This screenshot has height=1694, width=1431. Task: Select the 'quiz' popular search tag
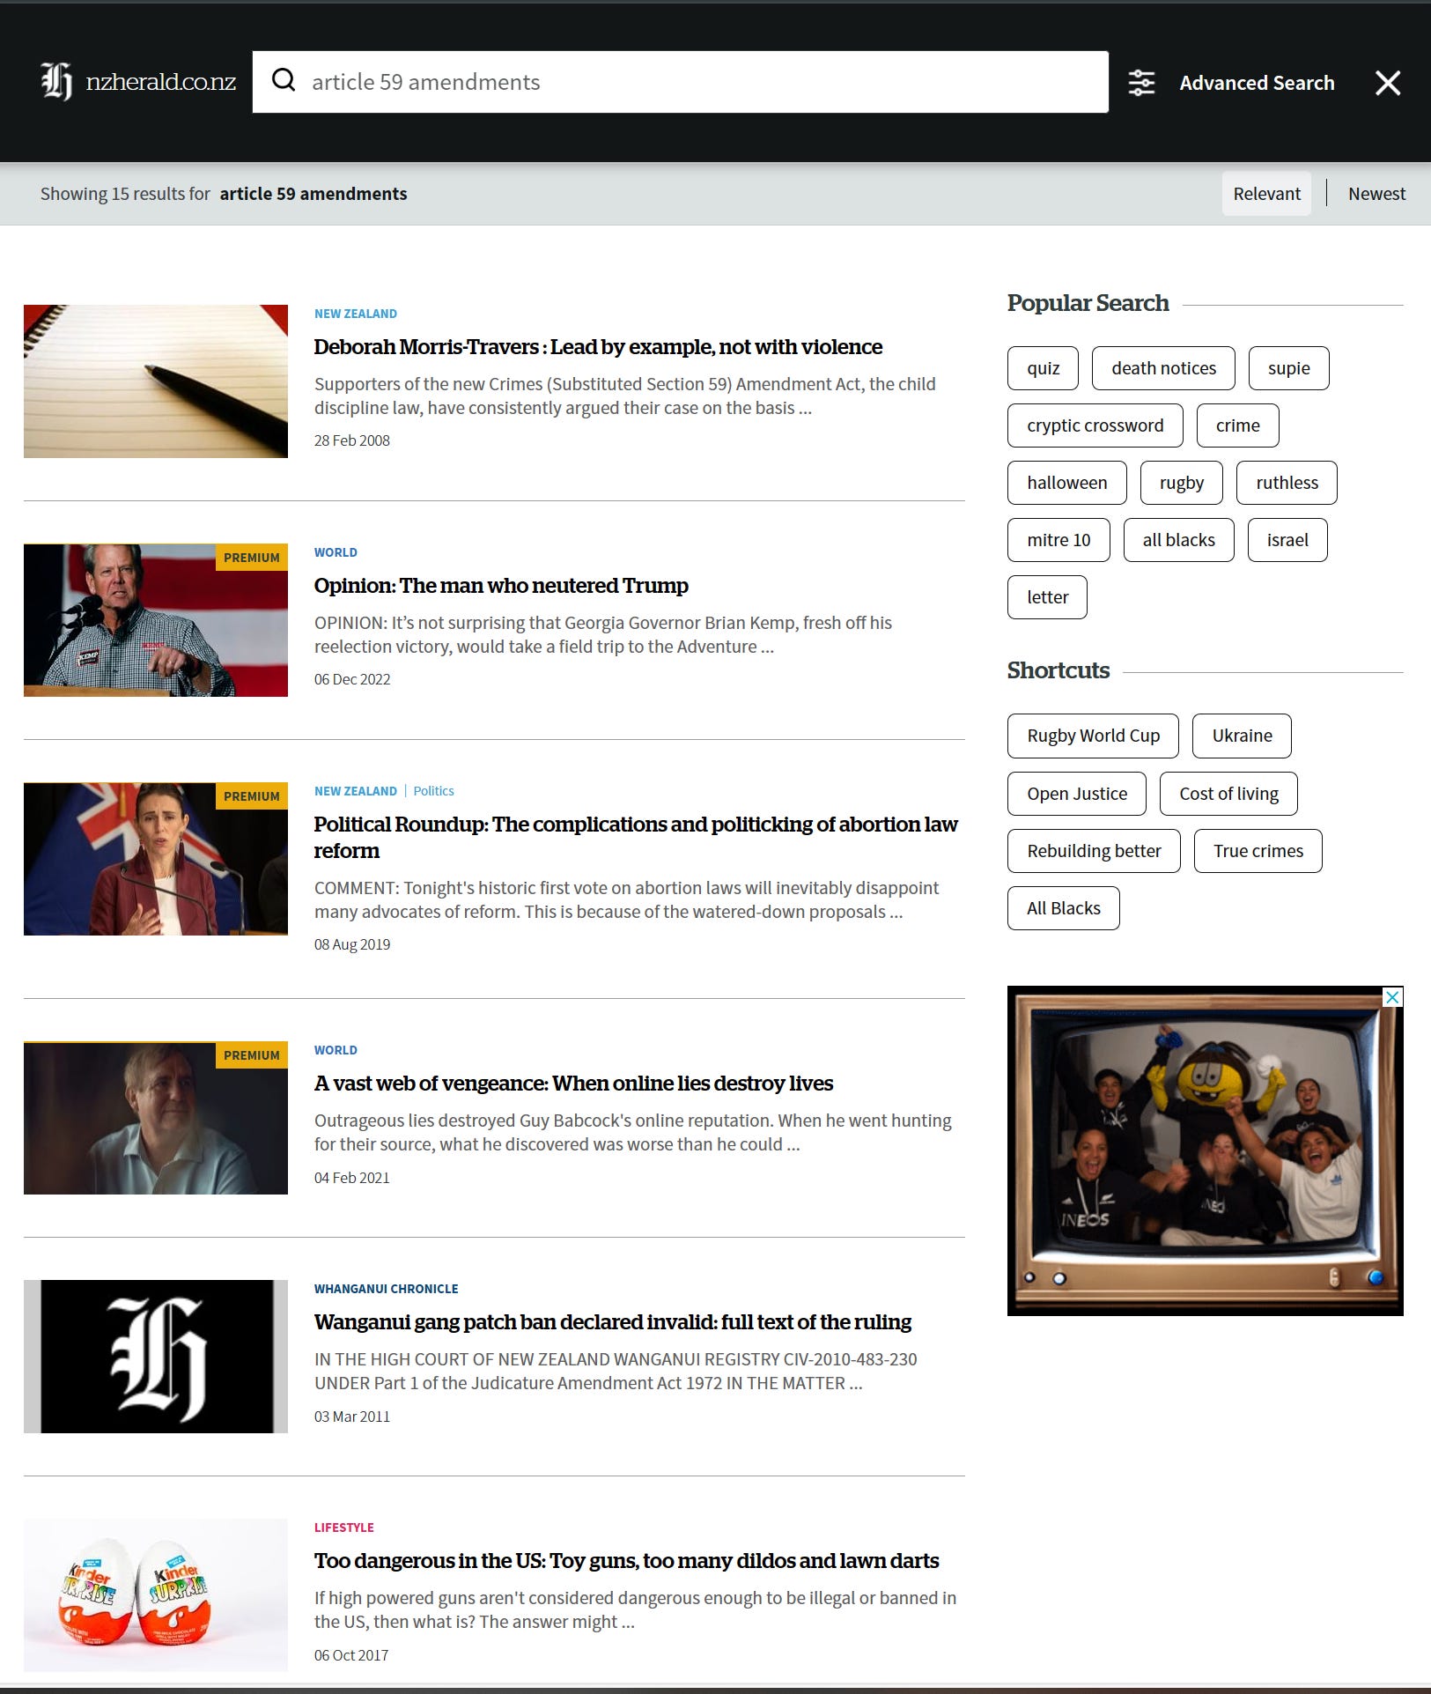click(x=1043, y=368)
